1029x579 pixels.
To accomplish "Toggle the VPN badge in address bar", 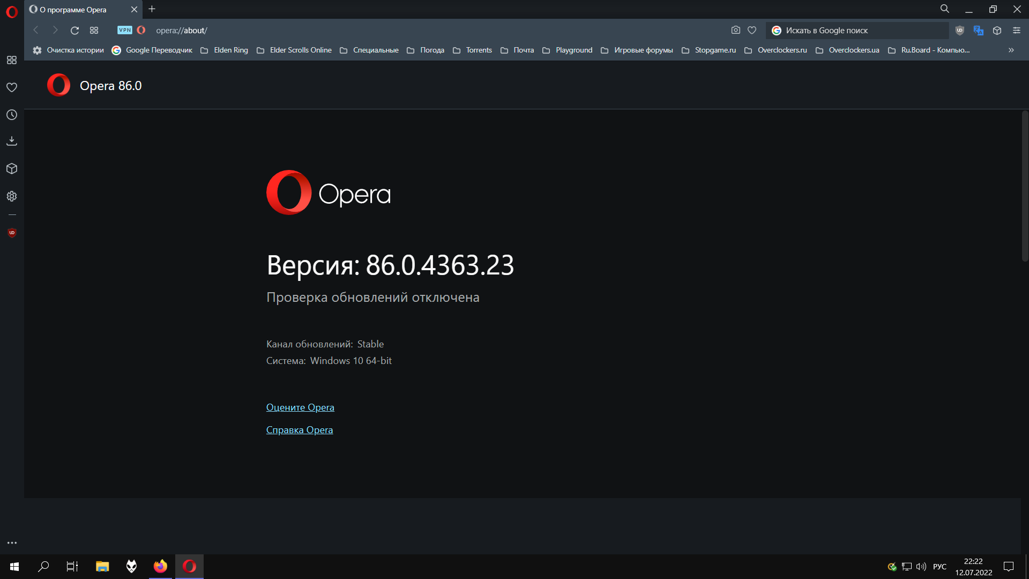I will 125,30.
